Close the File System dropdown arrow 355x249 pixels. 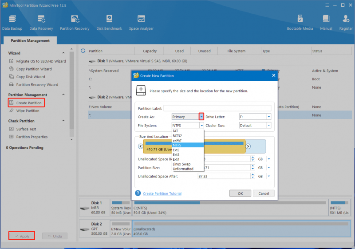(201, 125)
